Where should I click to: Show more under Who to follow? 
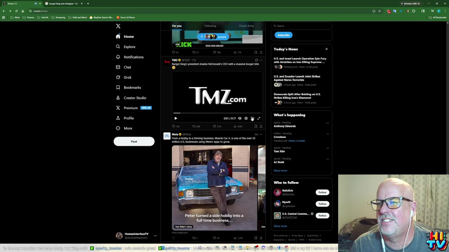pyautogui.click(x=280, y=226)
